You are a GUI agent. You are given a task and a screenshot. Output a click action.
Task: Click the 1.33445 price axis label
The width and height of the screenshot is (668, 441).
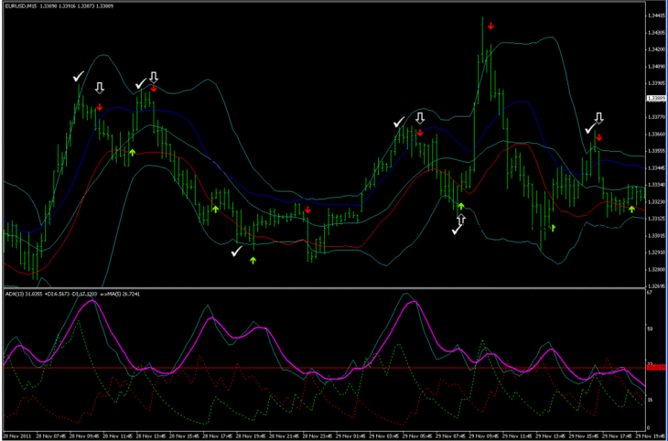click(655, 167)
